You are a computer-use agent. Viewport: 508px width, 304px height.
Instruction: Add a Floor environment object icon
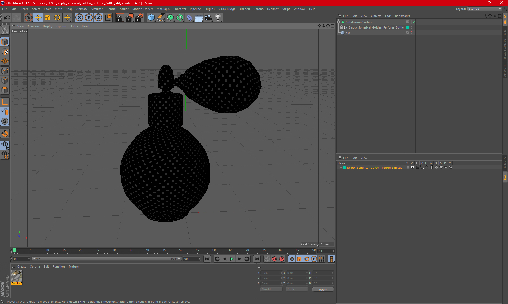[199, 18]
